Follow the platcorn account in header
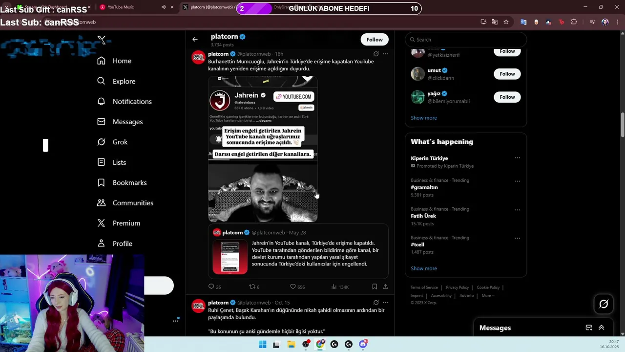The width and height of the screenshot is (625, 352). click(375, 40)
